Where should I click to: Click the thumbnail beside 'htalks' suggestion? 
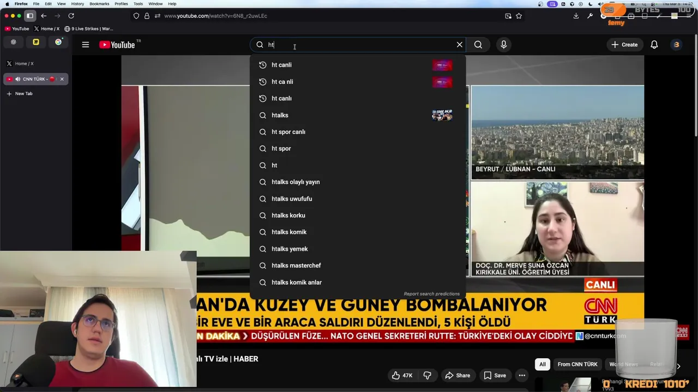tap(442, 115)
